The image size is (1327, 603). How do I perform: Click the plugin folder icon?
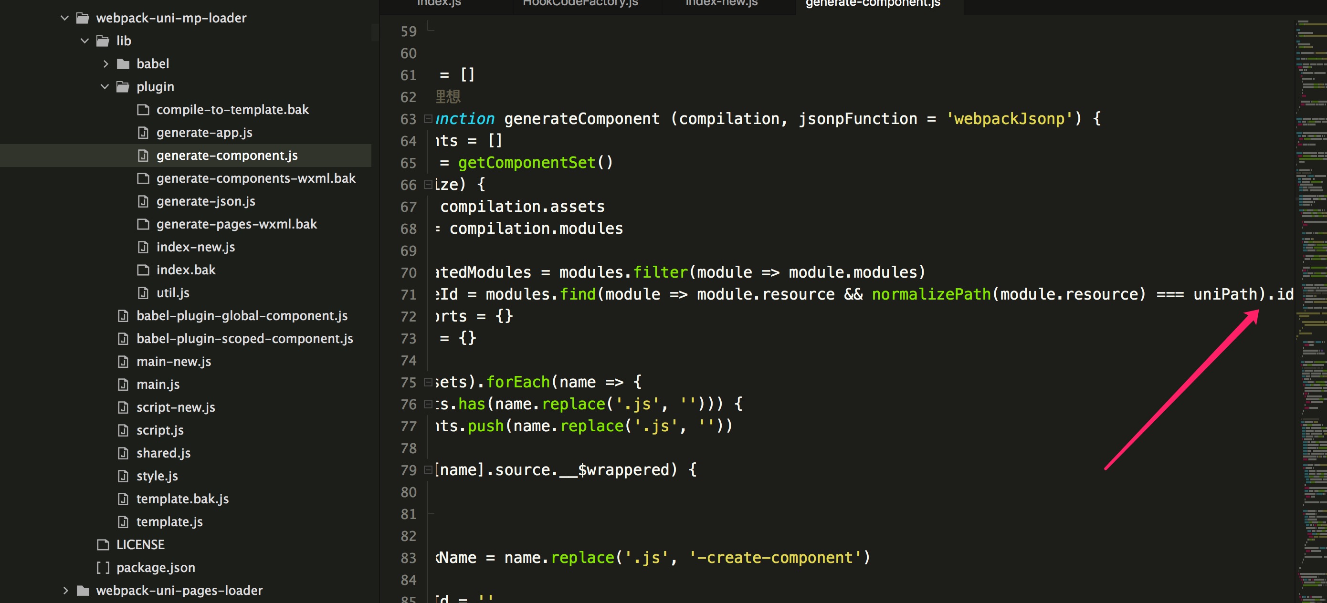pos(123,87)
